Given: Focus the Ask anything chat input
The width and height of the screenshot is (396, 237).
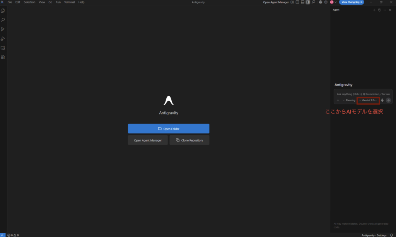Looking at the screenshot, I should pos(363,94).
